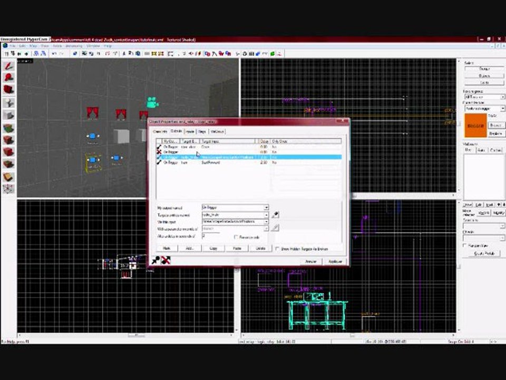Click Browse next to the texture preview

coord(496,125)
